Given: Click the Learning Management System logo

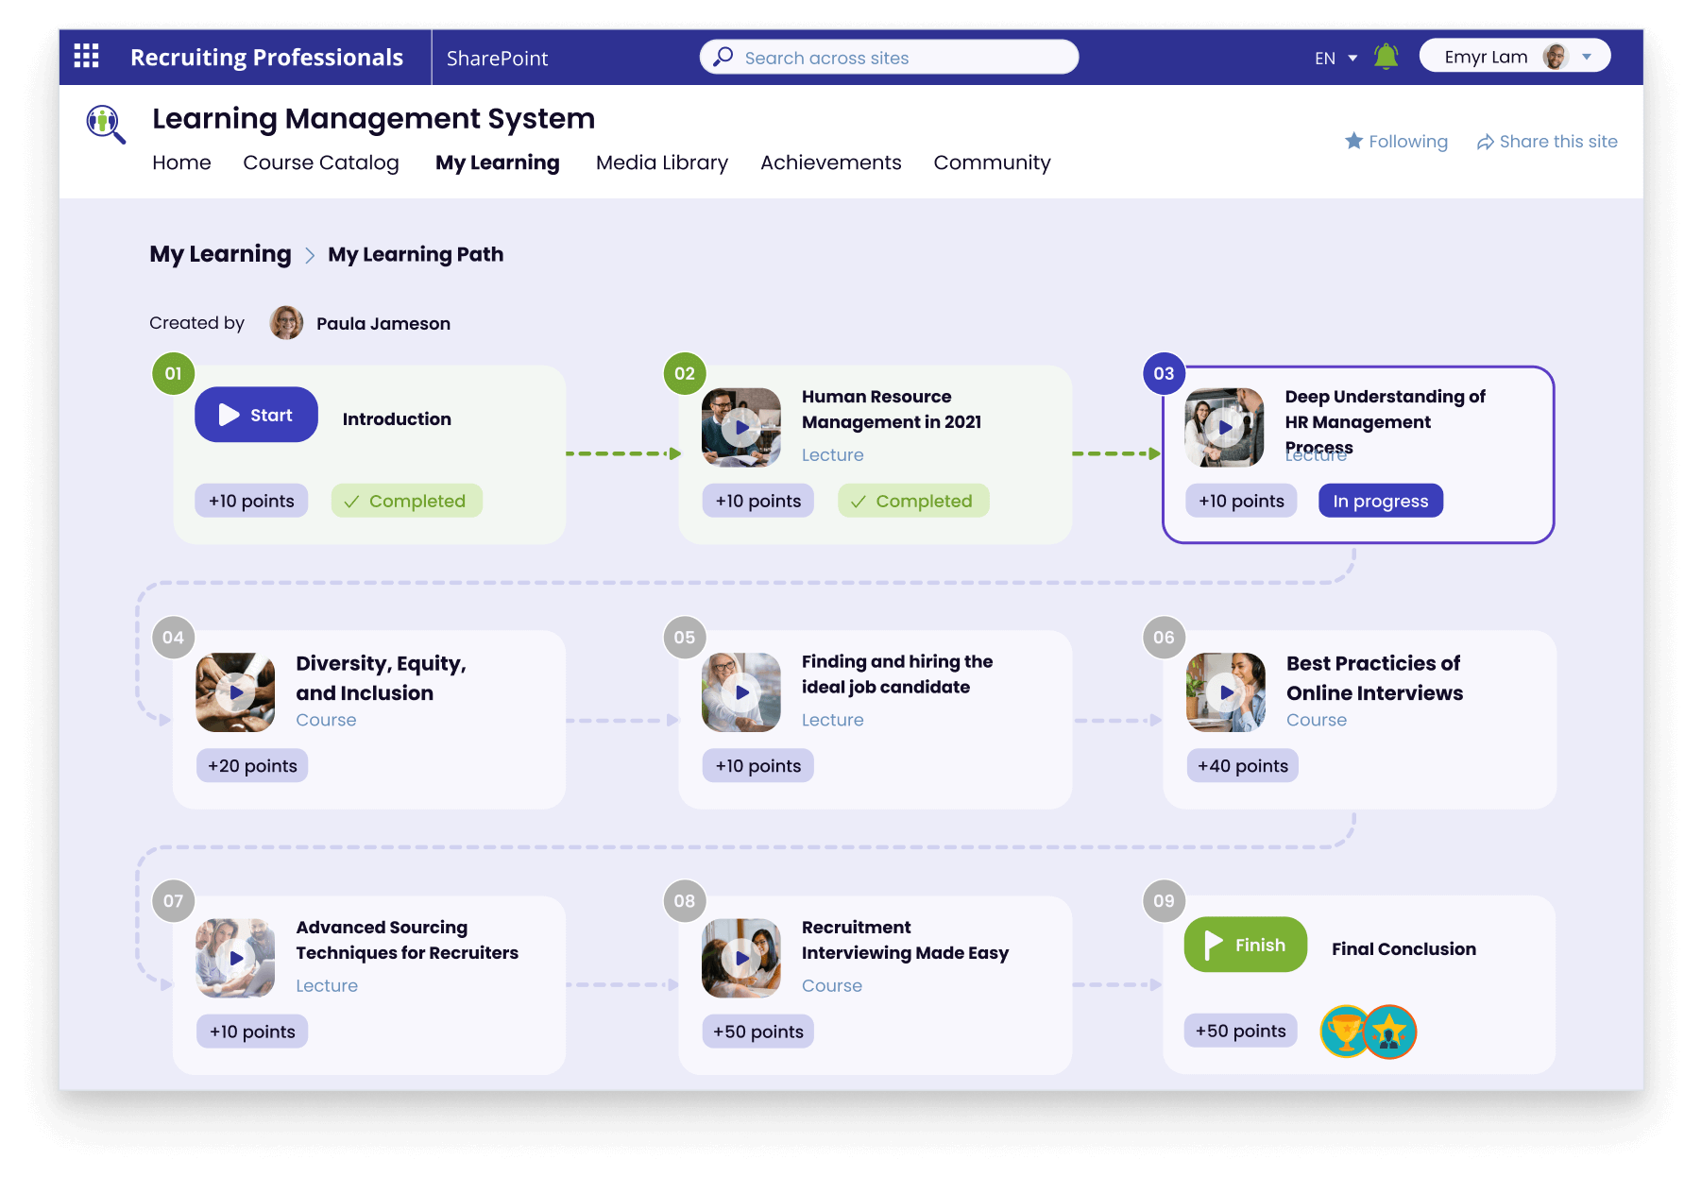Looking at the screenshot, I should pyautogui.click(x=105, y=124).
